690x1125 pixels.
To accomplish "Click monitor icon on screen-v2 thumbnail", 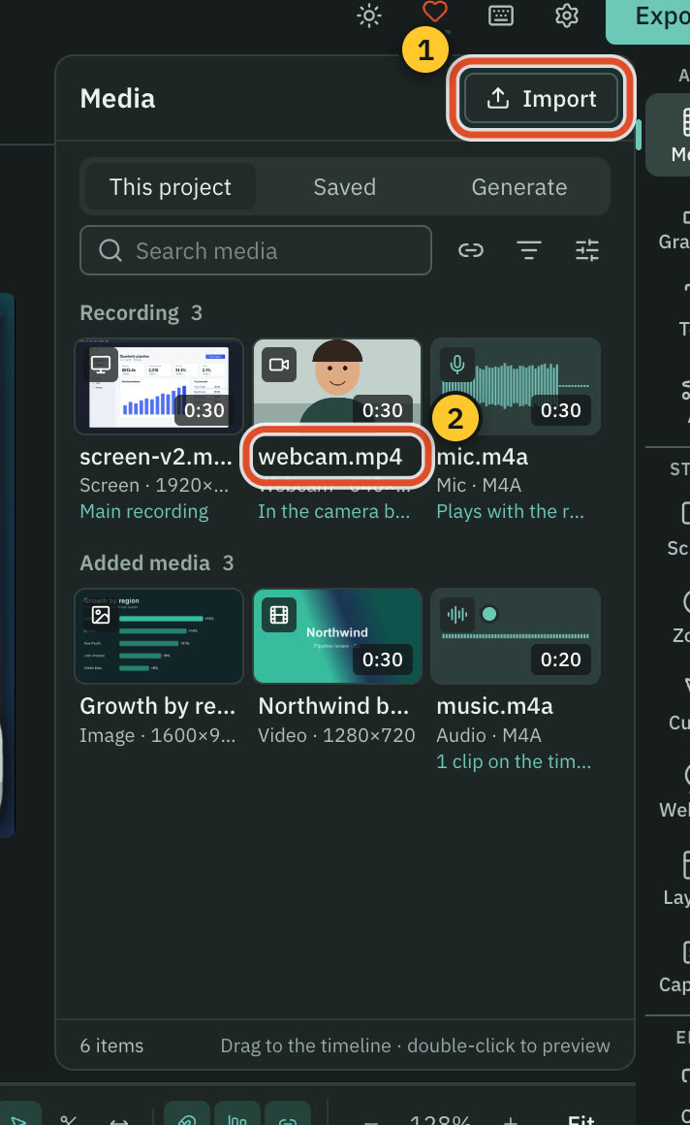I will [x=101, y=365].
